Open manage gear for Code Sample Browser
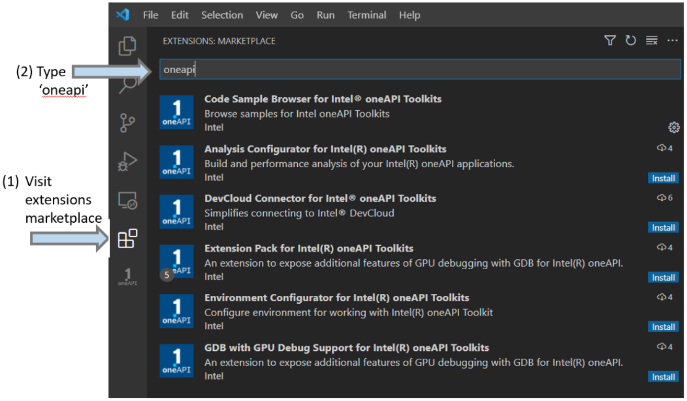 coord(673,127)
